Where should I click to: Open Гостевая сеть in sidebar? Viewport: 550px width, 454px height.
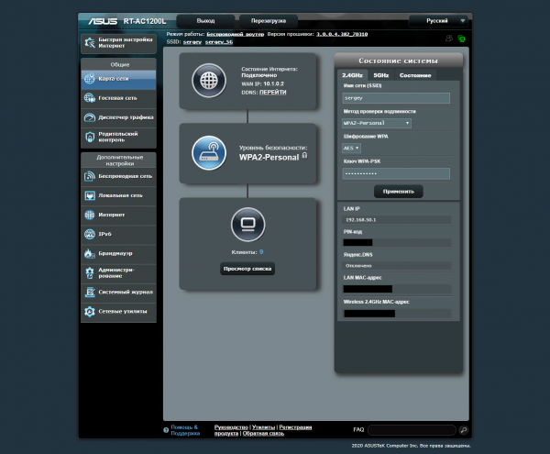[118, 96]
